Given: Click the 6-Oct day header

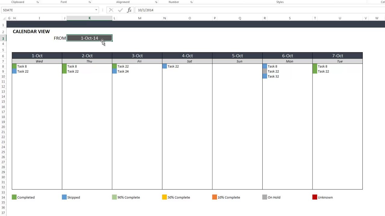Looking at the screenshot, I should point(288,56).
